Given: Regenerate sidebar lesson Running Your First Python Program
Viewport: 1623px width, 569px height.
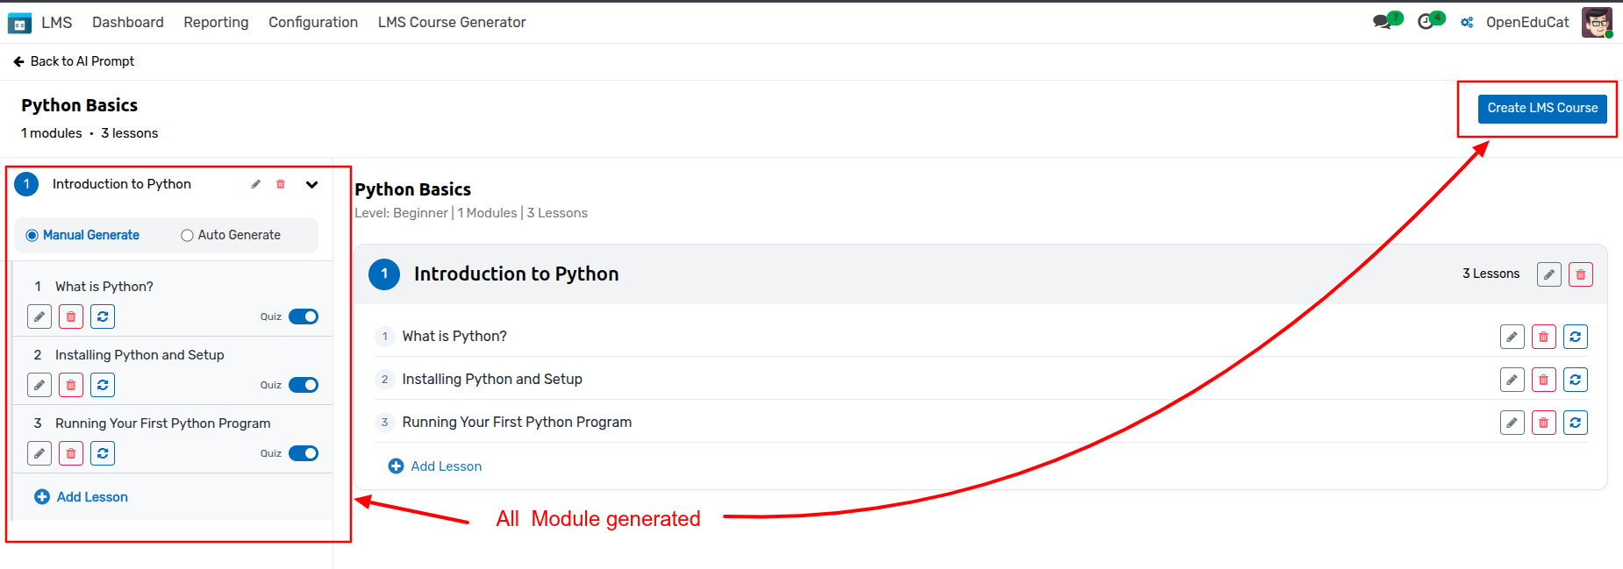Looking at the screenshot, I should coord(103,453).
